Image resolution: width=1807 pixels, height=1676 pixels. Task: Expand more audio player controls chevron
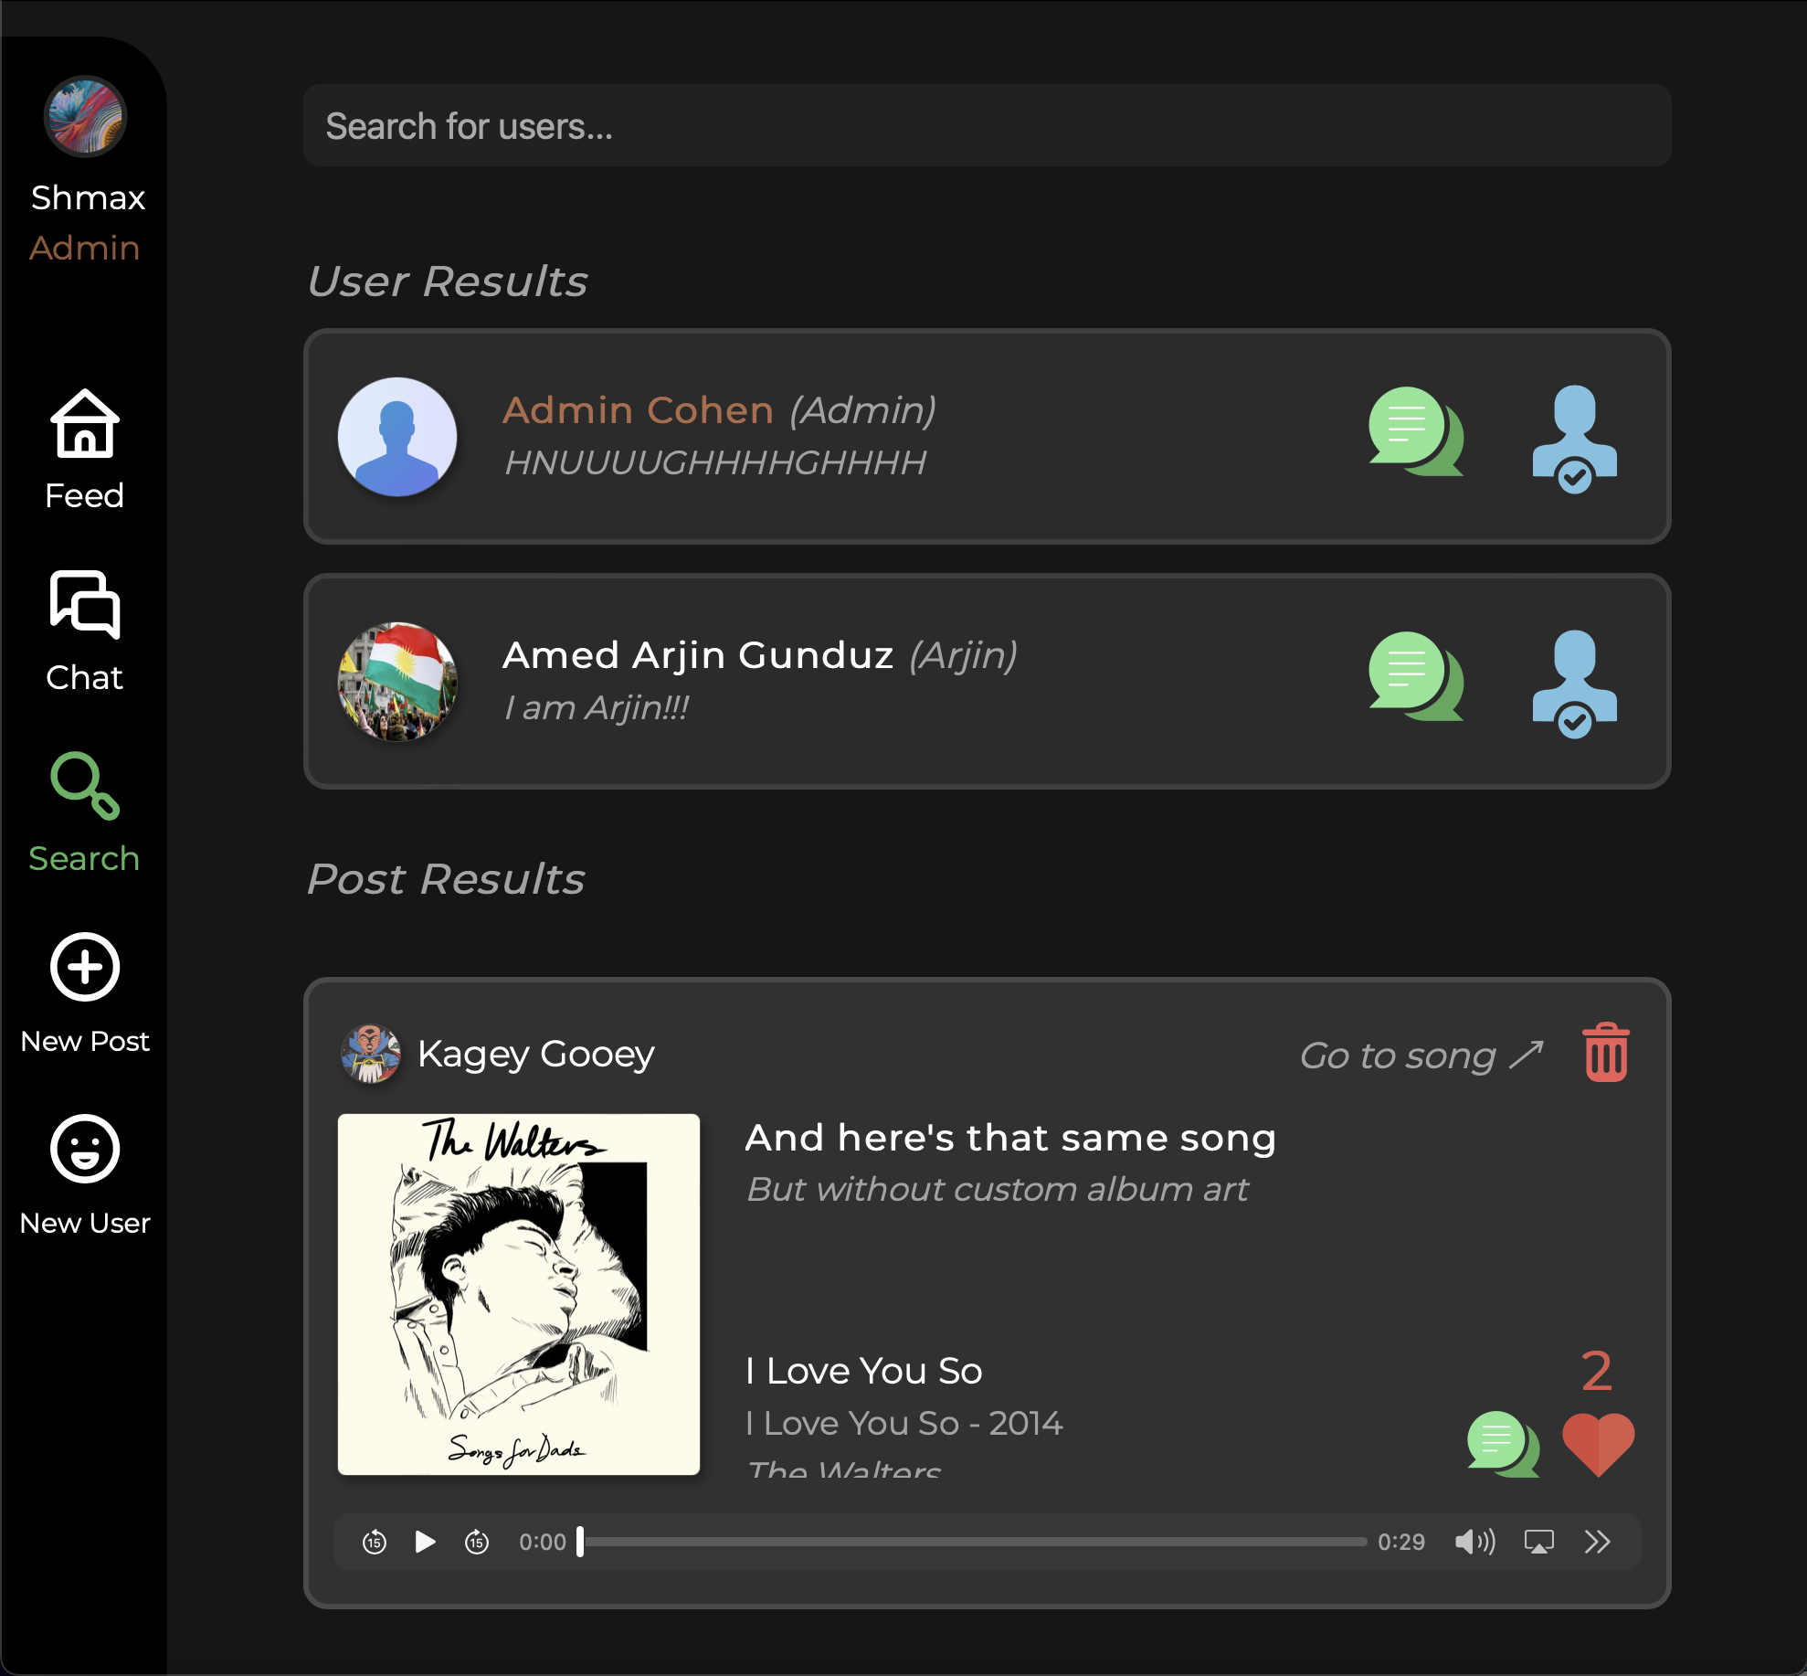pos(1597,1542)
